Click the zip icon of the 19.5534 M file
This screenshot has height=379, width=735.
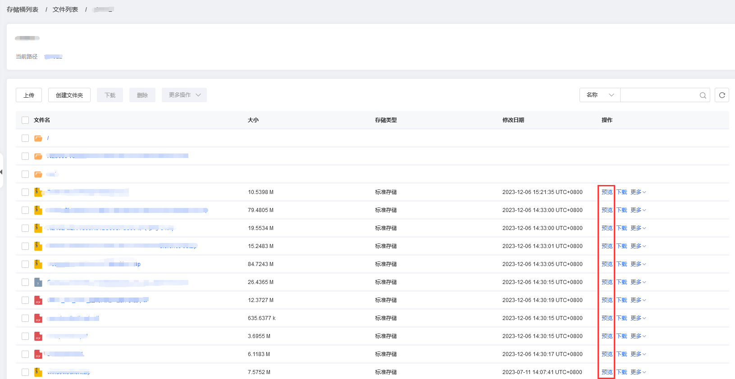point(38,228)
